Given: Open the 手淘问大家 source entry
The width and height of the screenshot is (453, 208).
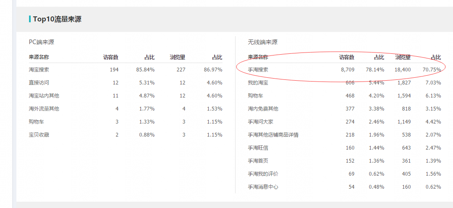Looking at the screenshot, I should (x=260, y=122).
